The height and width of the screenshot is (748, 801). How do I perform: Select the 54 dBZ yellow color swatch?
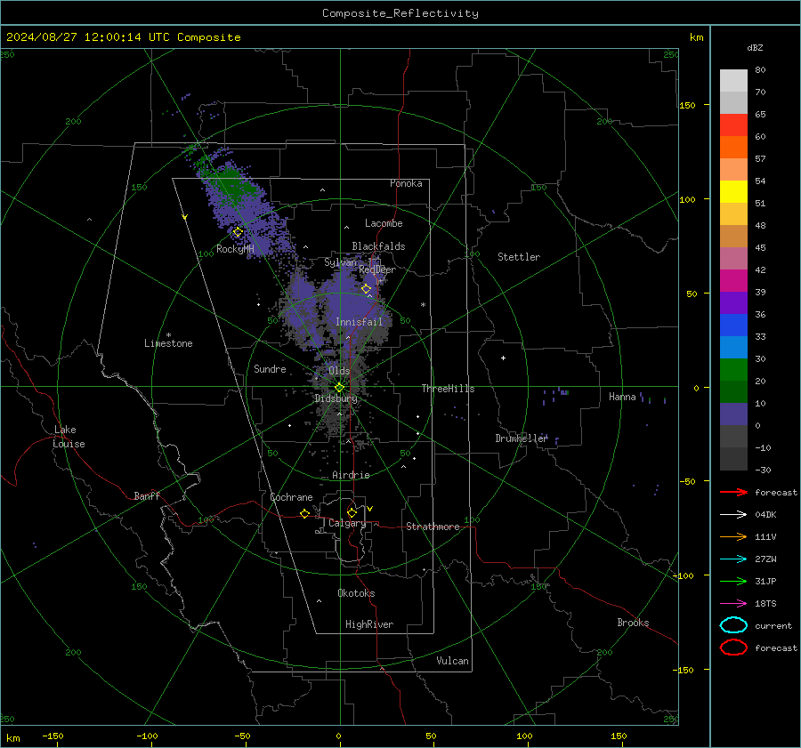pyautogui.click(x=733, y=191)
